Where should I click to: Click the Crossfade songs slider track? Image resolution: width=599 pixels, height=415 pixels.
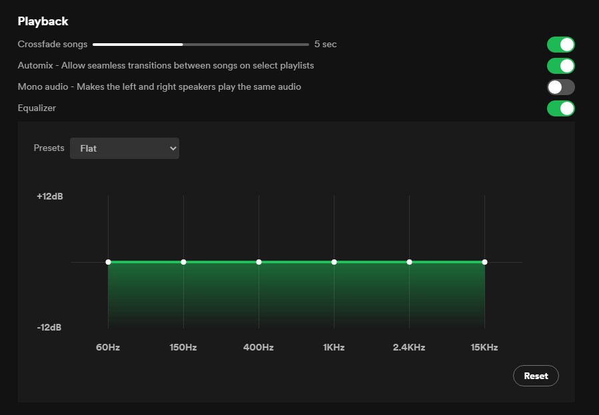click(201, 45)
